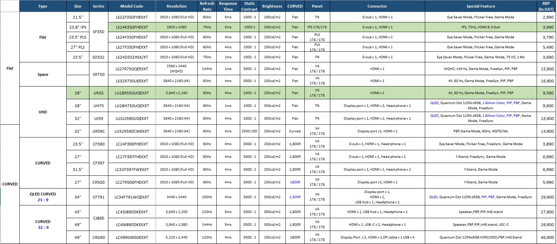Click model code LC49RG90SSEXXT
Viewport: 557px width, 244px height.
pyautogui.click(x=132, y=237)
